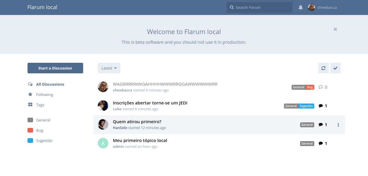Open chewbacca avatar in header
Viewport: 368px width, 176px height.
pos(311,7)
